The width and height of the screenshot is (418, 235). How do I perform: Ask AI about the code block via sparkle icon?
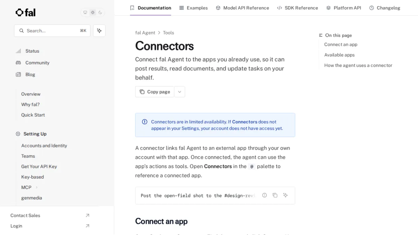click(x=285, y=195)
